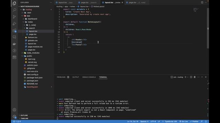
Task: Click the errors and warnings status indicator
Action: [17, 122]
